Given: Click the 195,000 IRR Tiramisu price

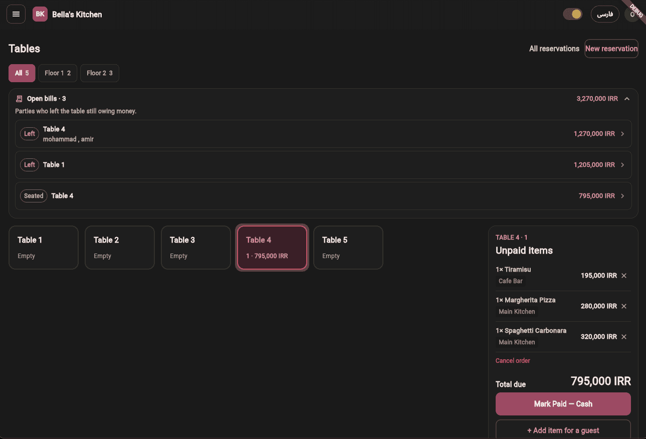Looking at the screenshot, I should tap(599, 276).
